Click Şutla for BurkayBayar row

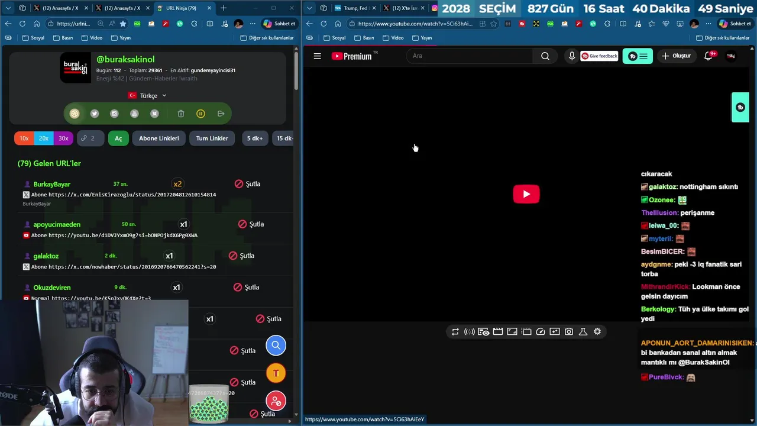247,184
